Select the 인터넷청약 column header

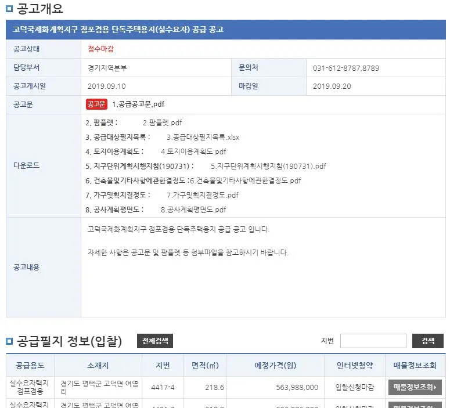point(355,365)
